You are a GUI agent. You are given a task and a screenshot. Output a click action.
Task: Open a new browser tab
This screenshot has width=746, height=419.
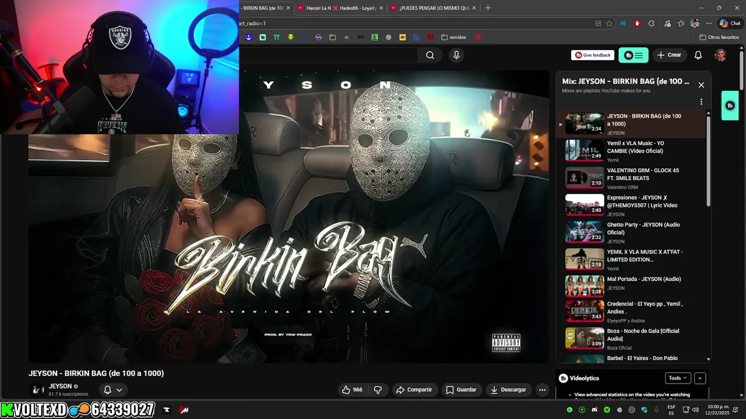(488, 8)
